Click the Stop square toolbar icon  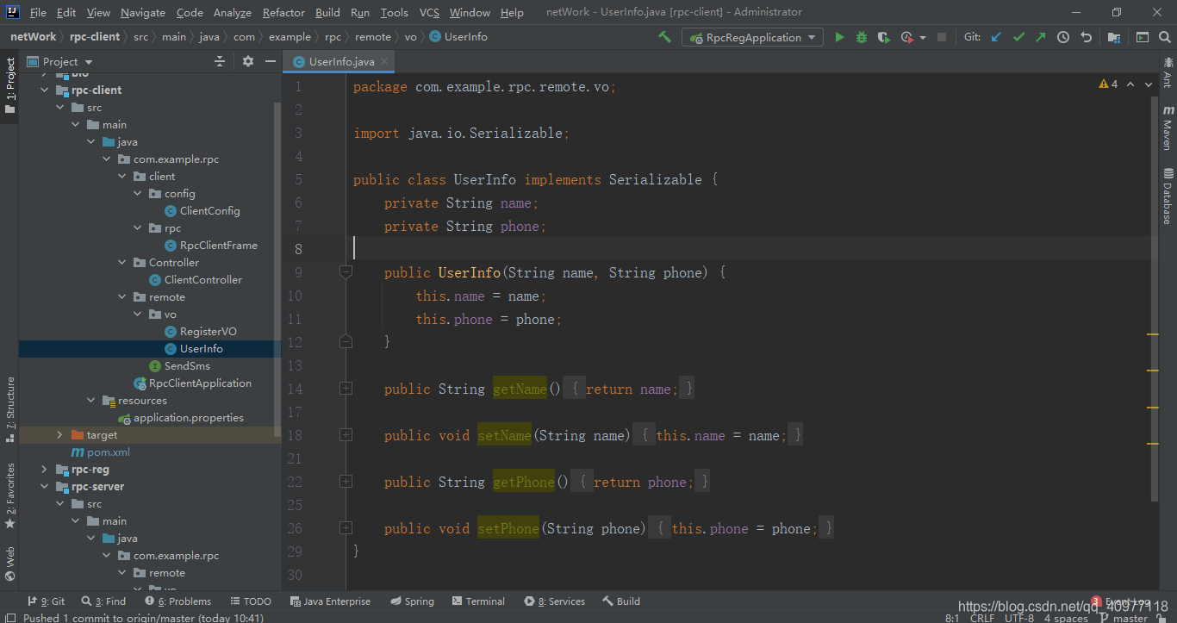[942, 37]
